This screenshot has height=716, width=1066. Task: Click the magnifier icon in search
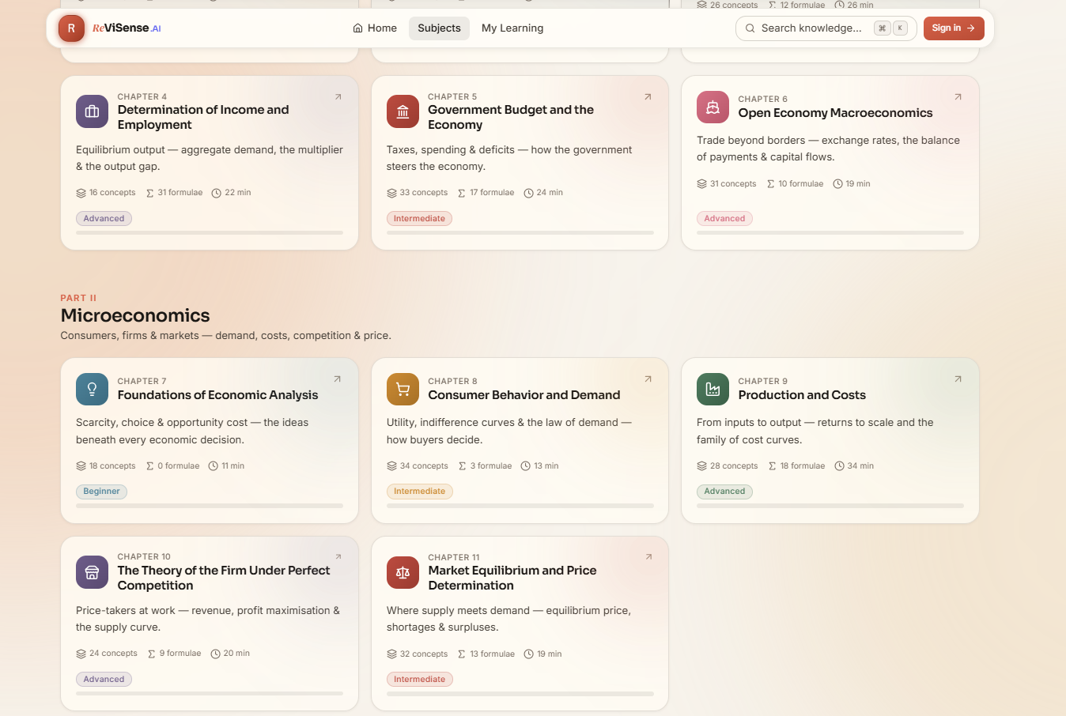pyautogui.click(x=750, y=28)
